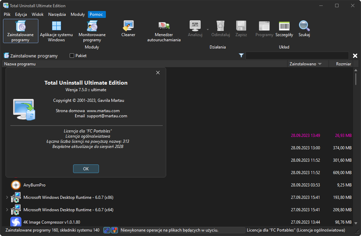Open the Pomoc menu
This screenshot has height=236, width=361.
[x=96, y=14]
